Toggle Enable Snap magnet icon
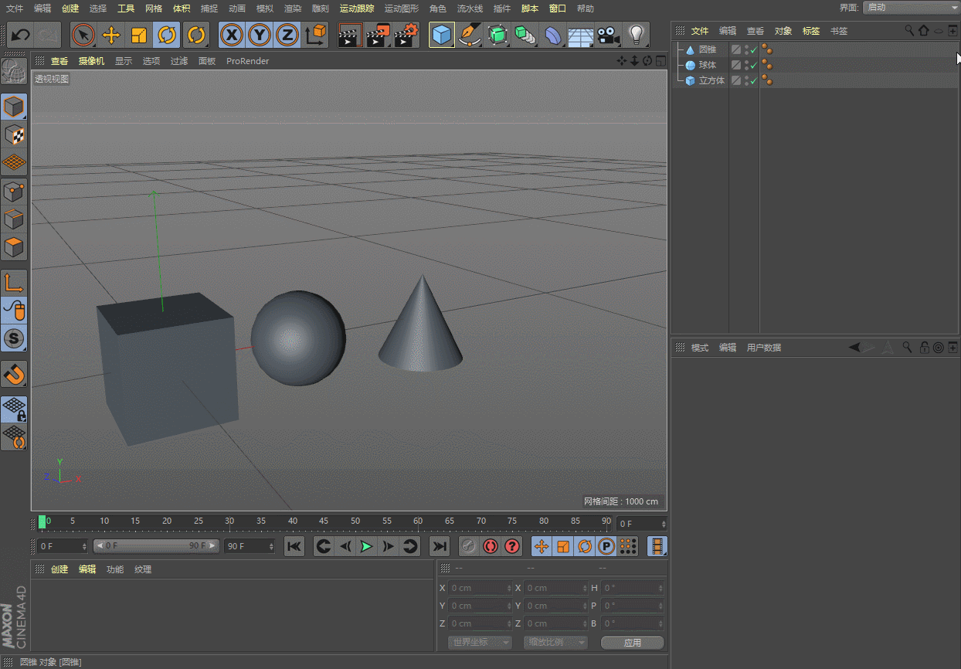961x669 pixels. [14, 374]
